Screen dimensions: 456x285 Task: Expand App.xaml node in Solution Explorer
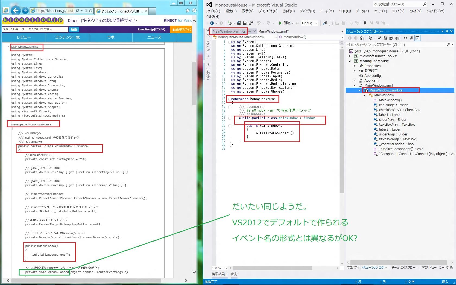[x=354, y=81]
